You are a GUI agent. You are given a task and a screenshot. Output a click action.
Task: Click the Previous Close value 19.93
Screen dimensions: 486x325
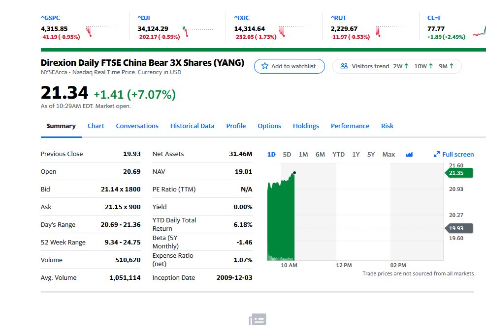pos(132,154)
